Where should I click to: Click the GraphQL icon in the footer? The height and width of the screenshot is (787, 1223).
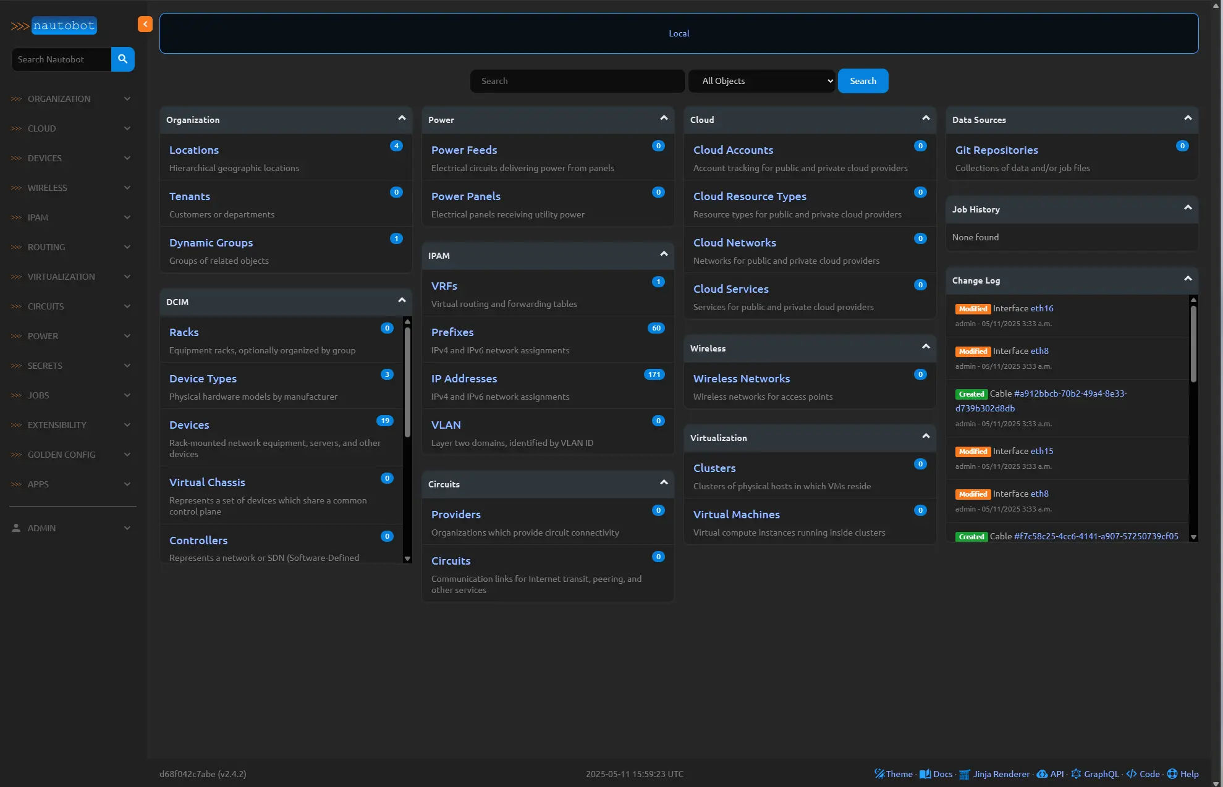[x=1076, y=773]
